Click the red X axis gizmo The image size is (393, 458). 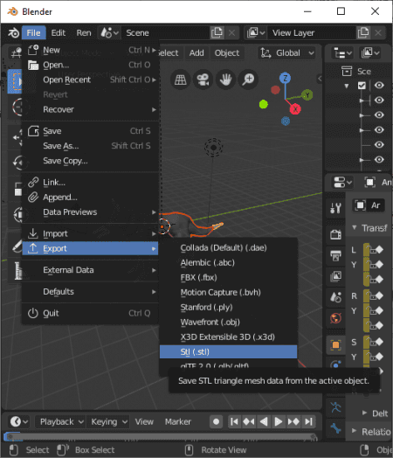pos(295,109)
